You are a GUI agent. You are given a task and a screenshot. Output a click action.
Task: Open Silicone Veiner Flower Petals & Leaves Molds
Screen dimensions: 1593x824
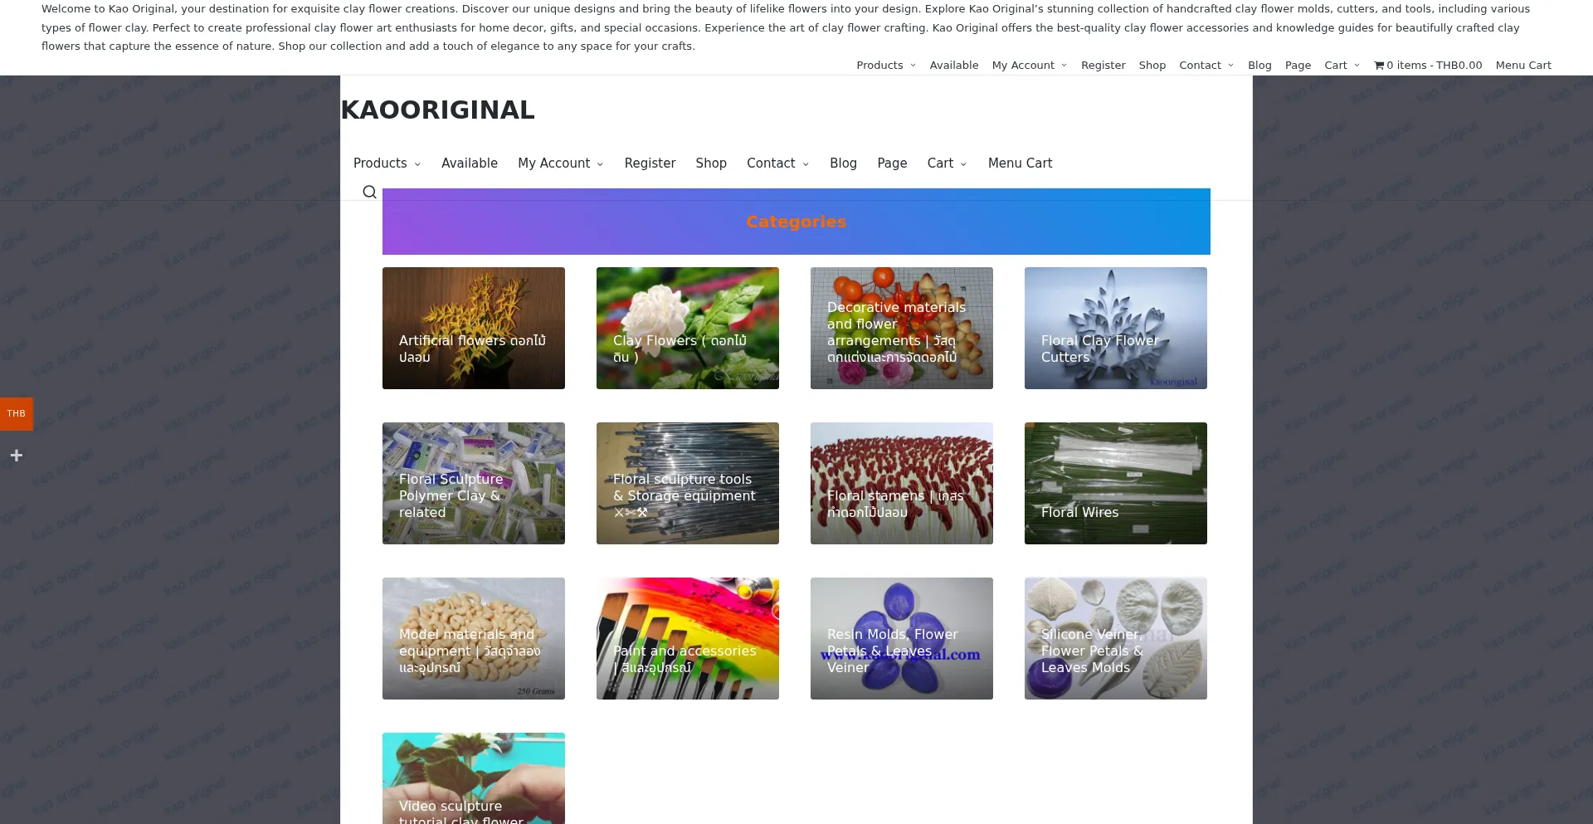1116,638
